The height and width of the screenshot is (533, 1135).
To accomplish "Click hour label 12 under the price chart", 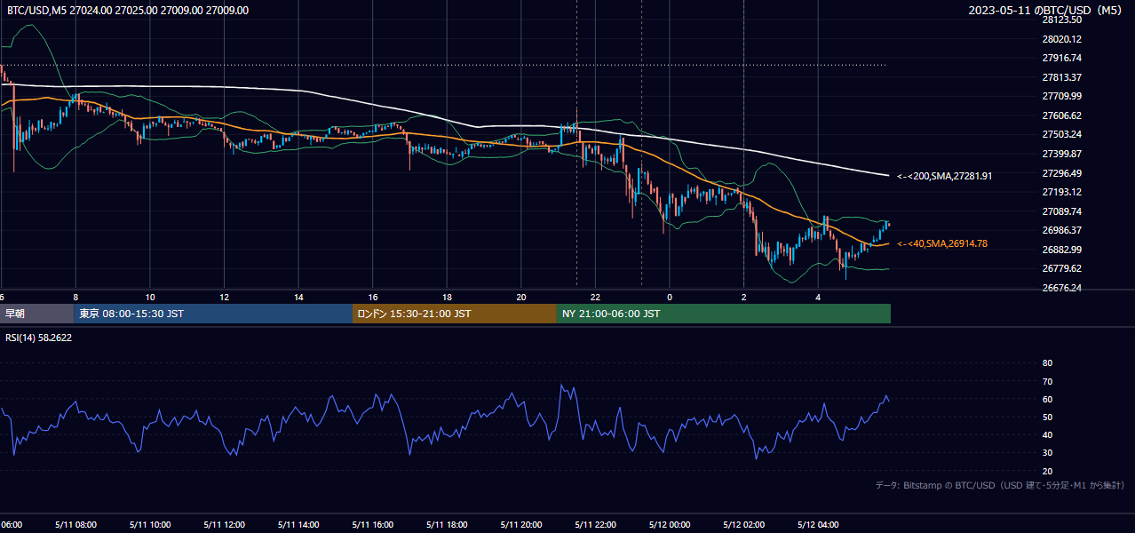I will point(224,297).
